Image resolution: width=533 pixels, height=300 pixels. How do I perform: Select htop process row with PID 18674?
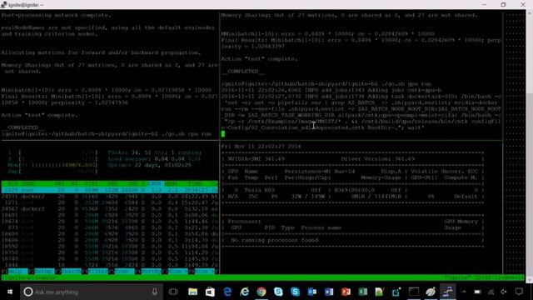[109, 222]
